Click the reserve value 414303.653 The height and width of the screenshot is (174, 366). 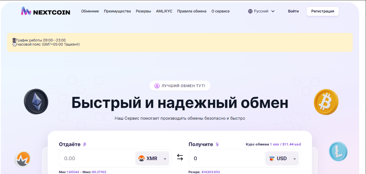click(211, 172)
